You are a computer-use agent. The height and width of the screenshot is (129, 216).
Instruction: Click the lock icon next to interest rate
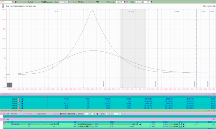coord(97,114)
